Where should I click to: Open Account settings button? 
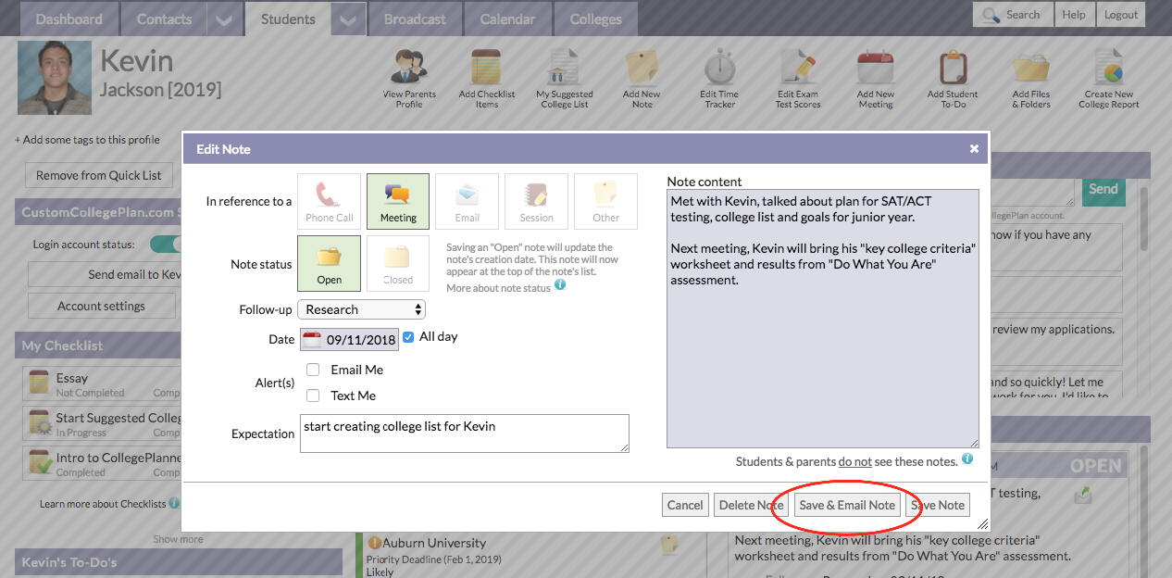pyautogui.click(x=102, y=306)
